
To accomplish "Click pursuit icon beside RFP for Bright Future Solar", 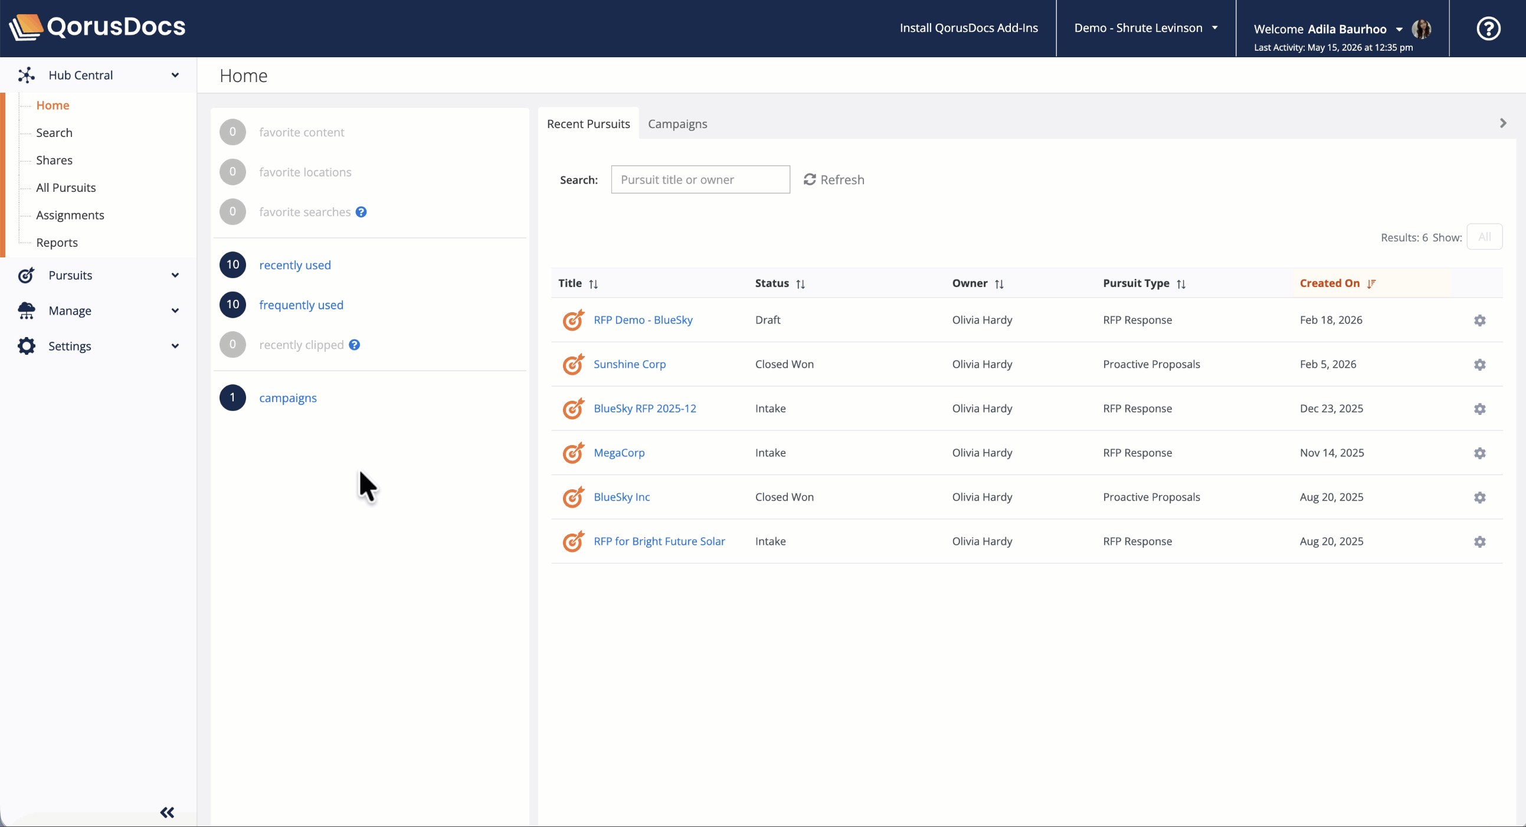I will point(574,541).
